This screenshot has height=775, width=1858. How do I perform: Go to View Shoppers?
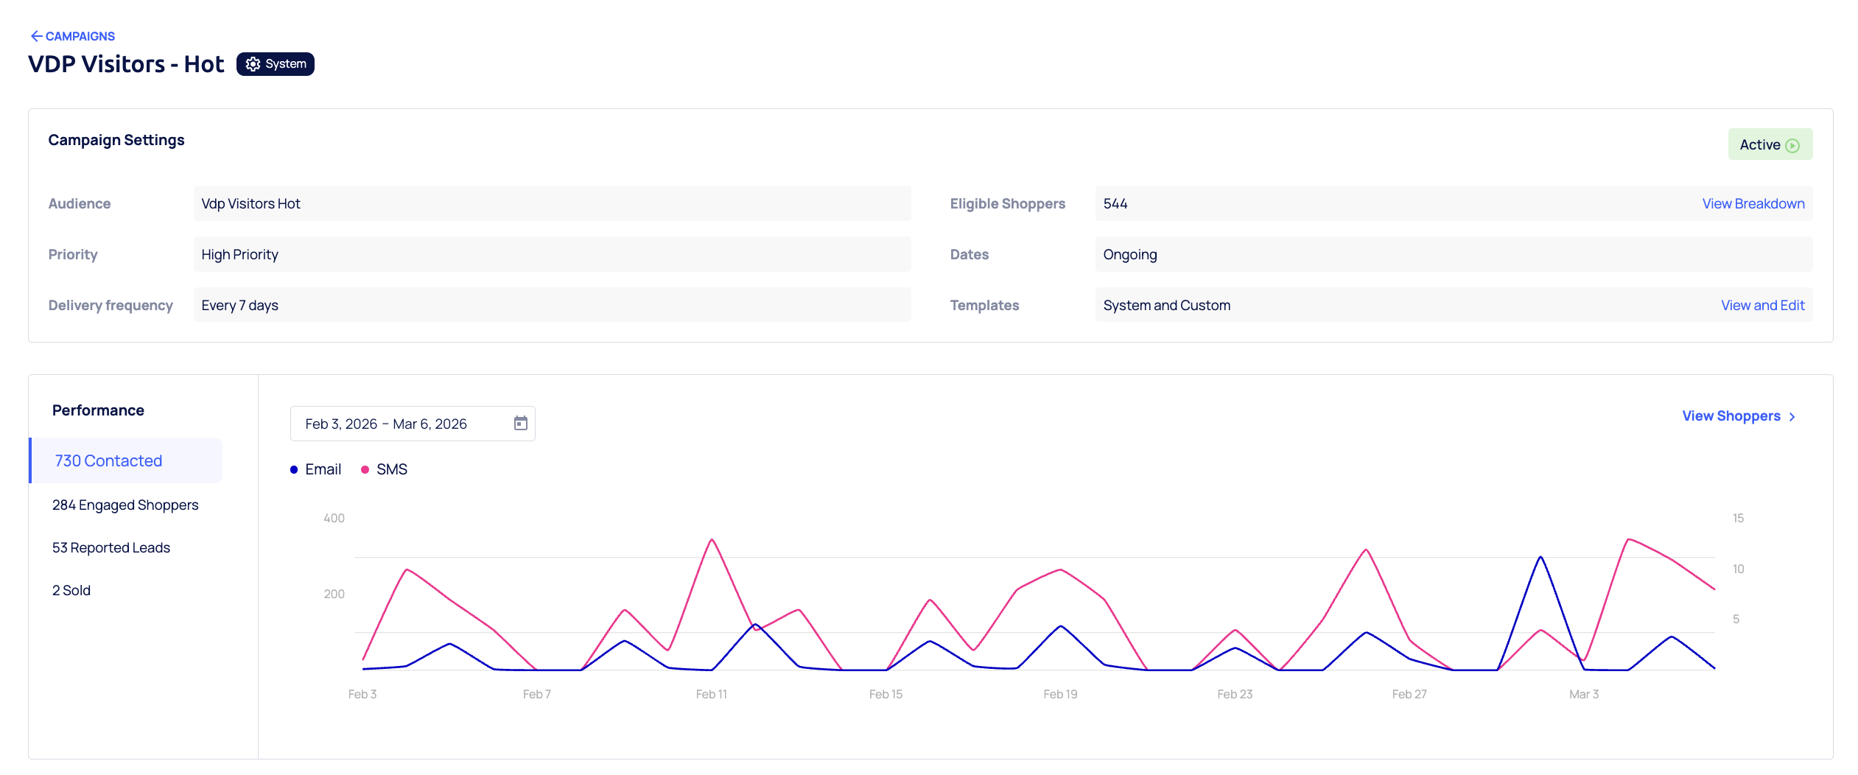tap(1731, 416)
